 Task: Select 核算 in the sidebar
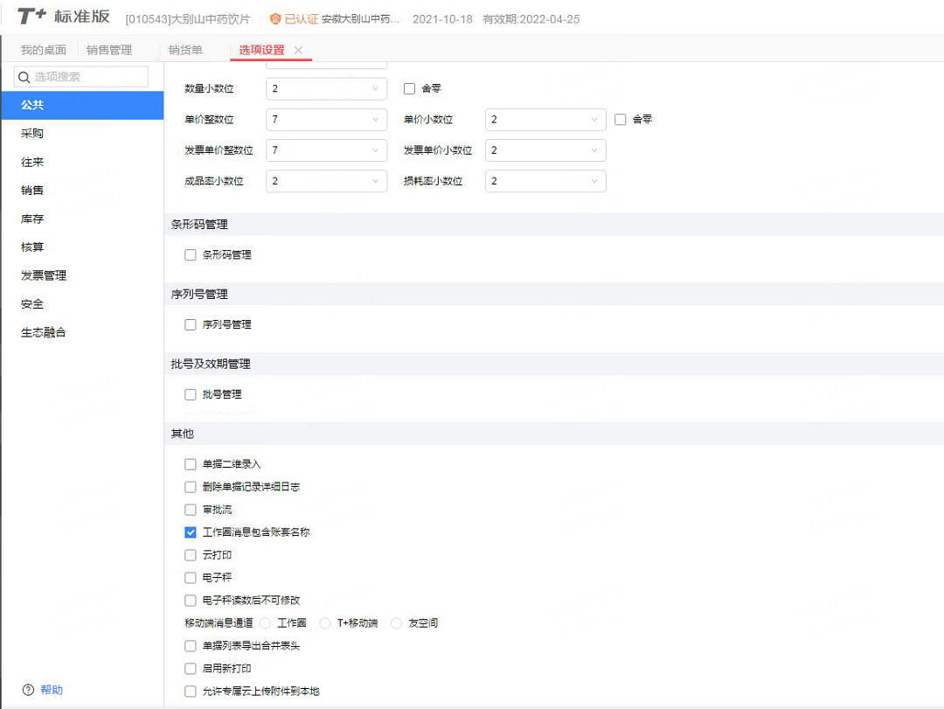82,247
